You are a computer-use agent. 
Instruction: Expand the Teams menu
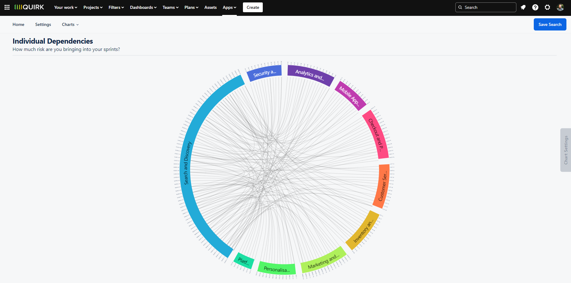click(x=170, y=7)
